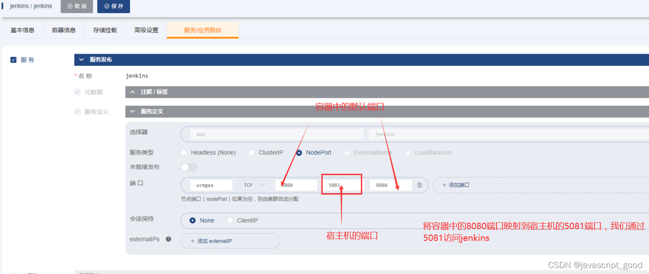The height and width of the screenshot is (274, 649).
Task: Click the nodePort field 5081
Action: [342, 185]
